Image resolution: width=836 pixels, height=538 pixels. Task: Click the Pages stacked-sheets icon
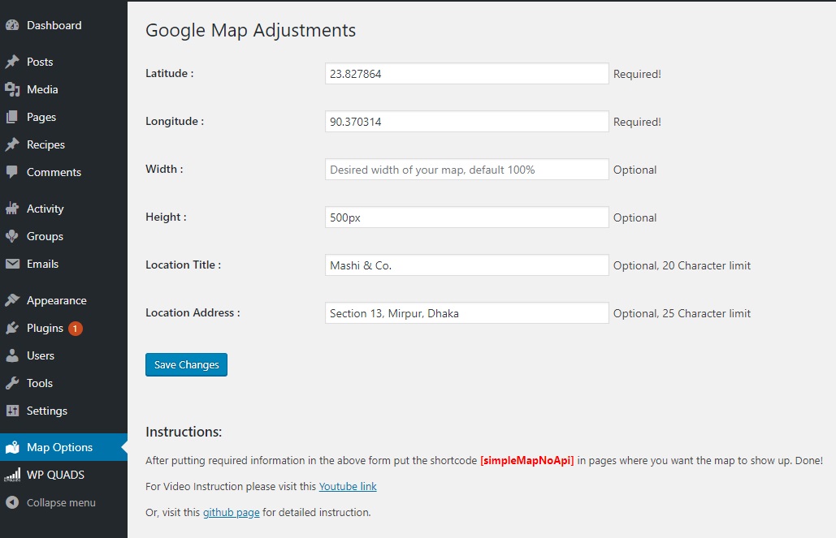point(12,117)
